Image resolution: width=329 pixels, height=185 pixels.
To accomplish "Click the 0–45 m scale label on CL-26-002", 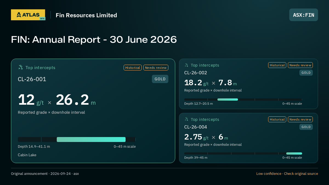I will (292, 104).
